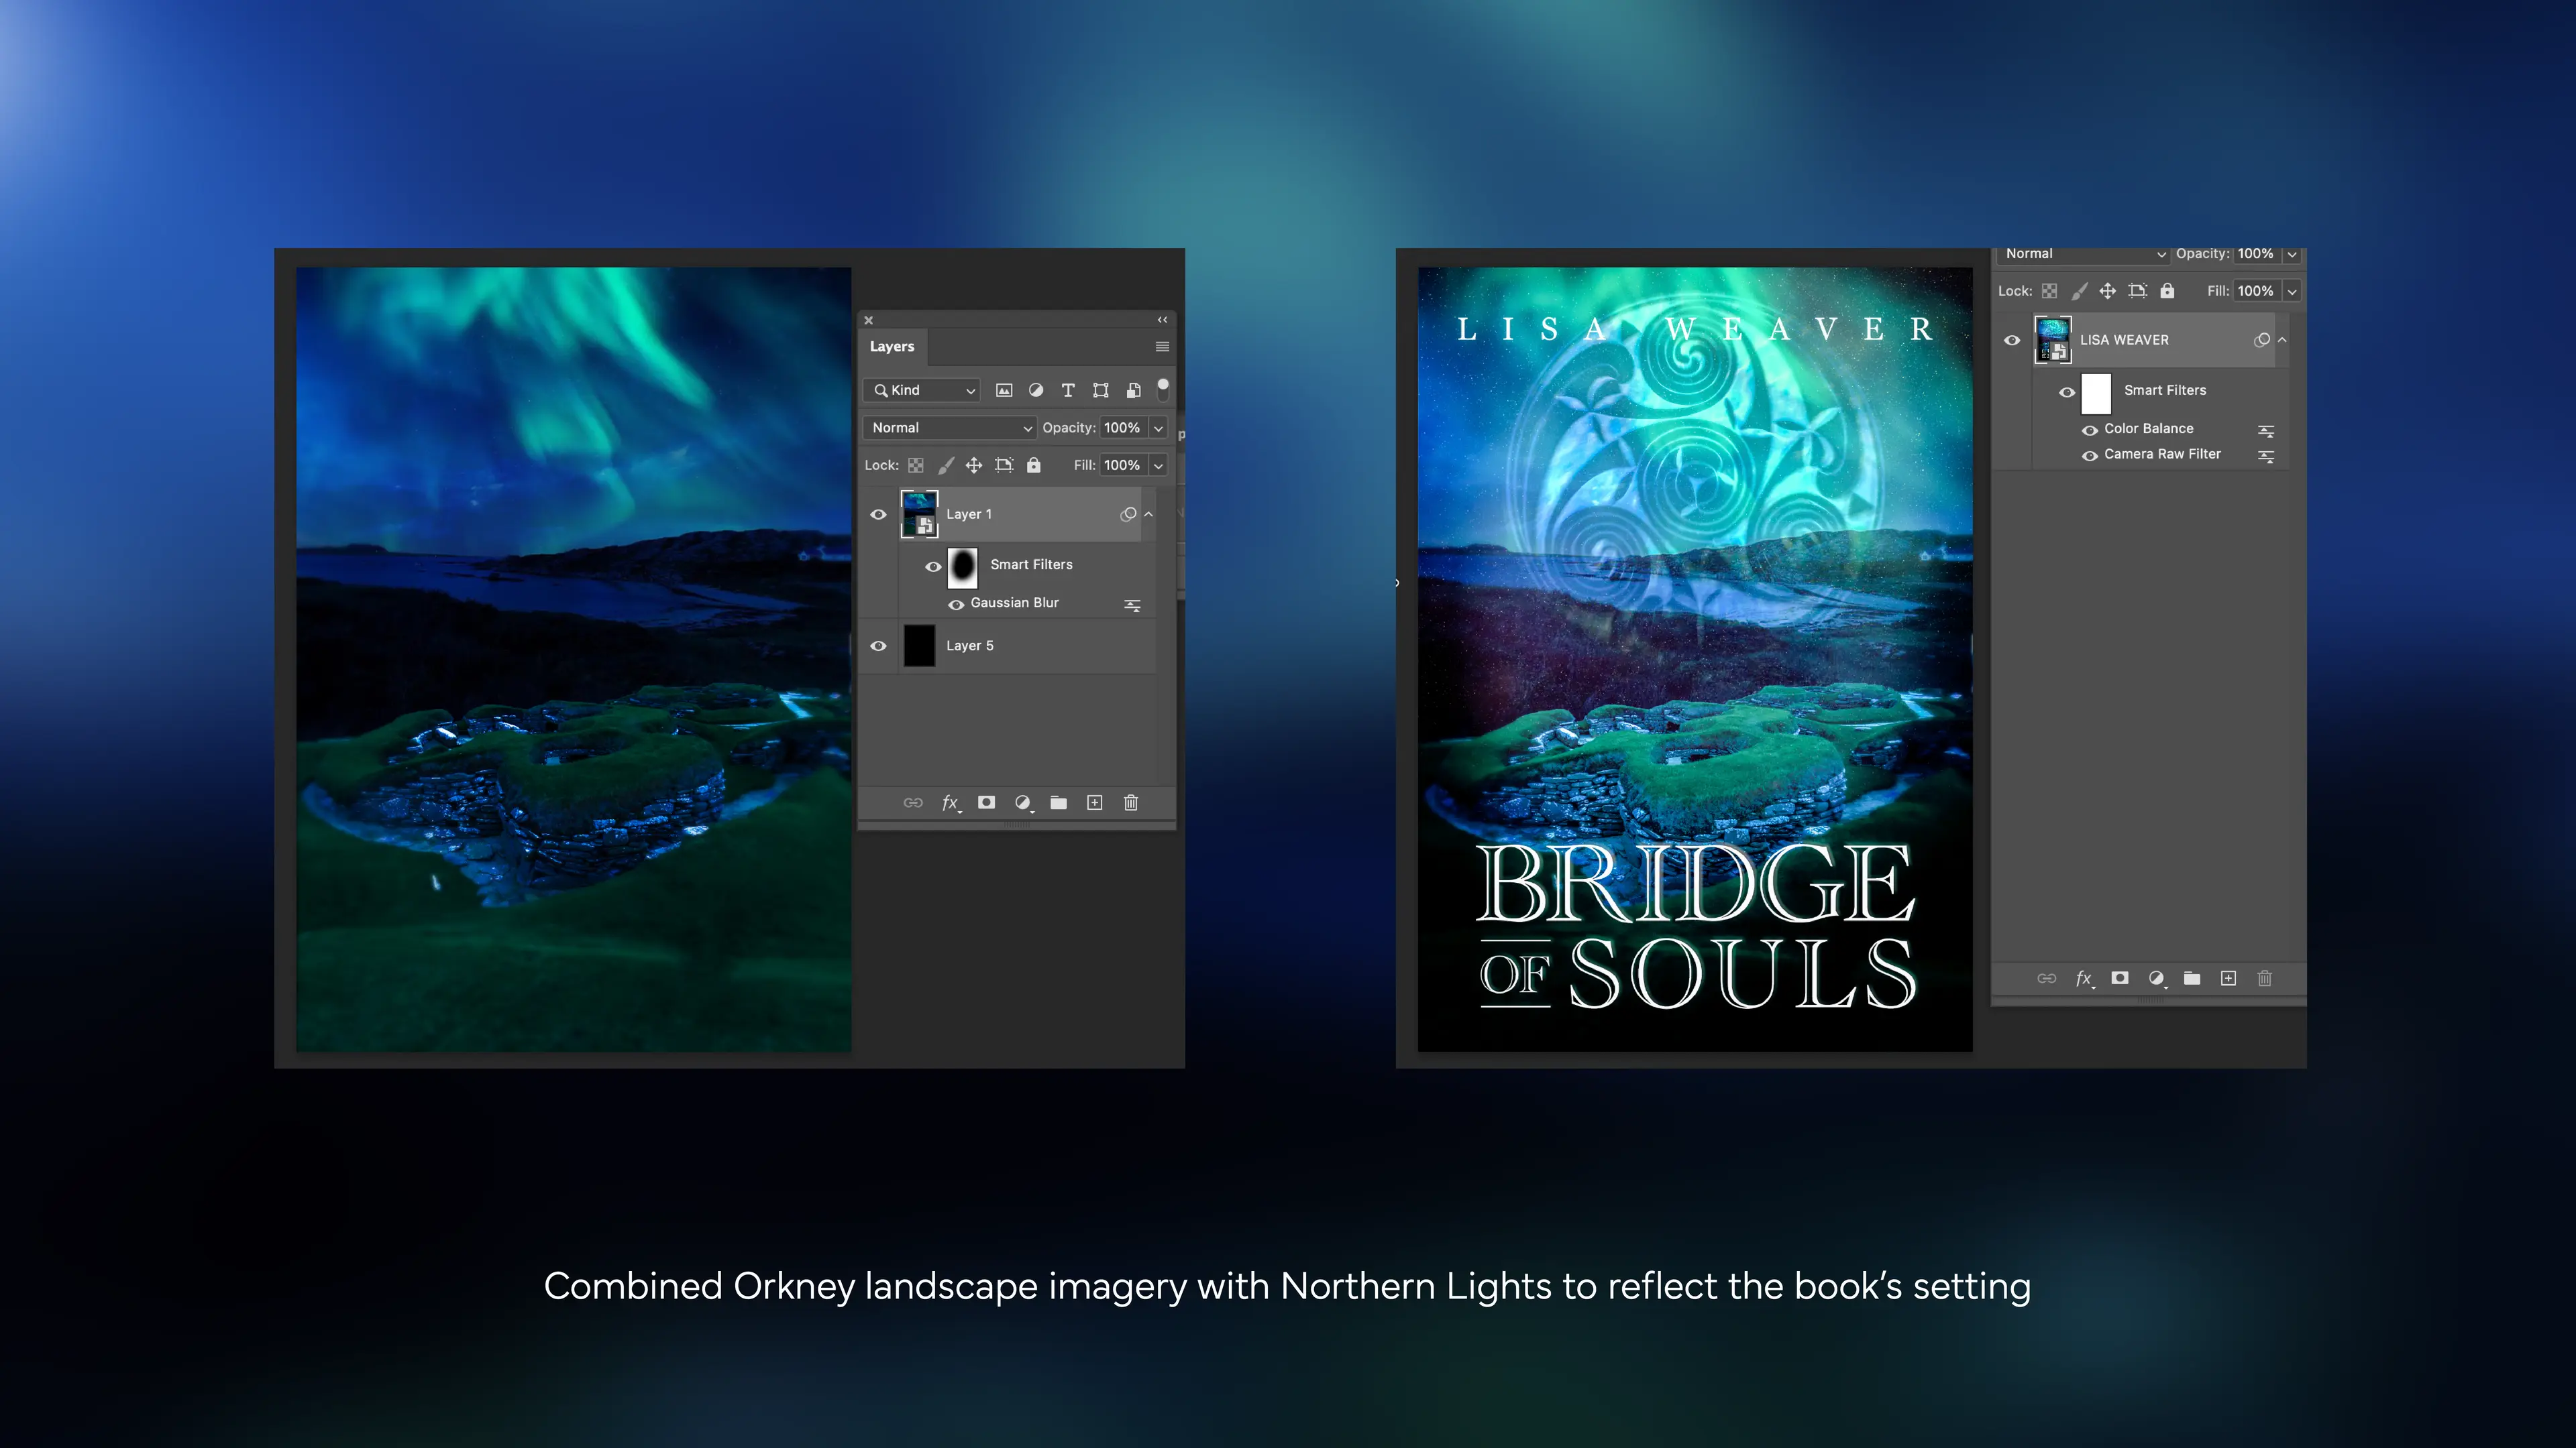Lock image pixels brush icon in left panel

(x=946, y=466)
